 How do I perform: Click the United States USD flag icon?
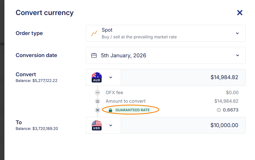click(97, 125)
